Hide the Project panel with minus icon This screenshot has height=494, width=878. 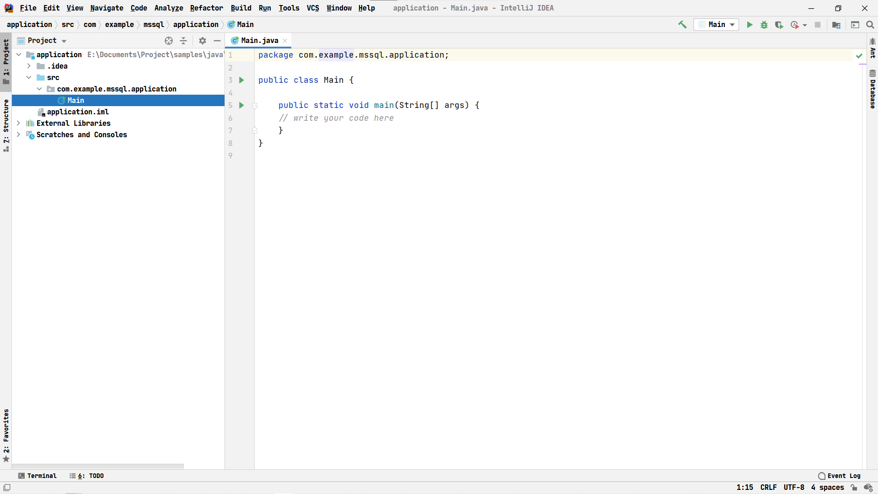coord(217,41)
